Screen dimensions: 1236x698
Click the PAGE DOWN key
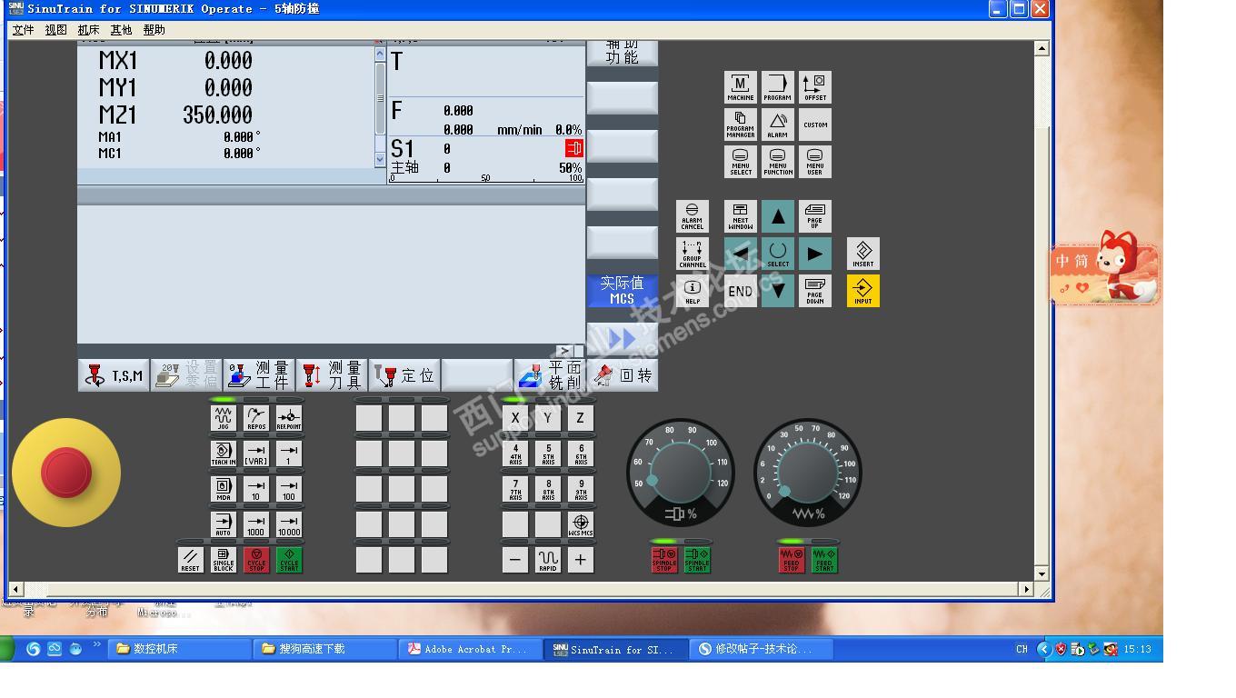815,291
